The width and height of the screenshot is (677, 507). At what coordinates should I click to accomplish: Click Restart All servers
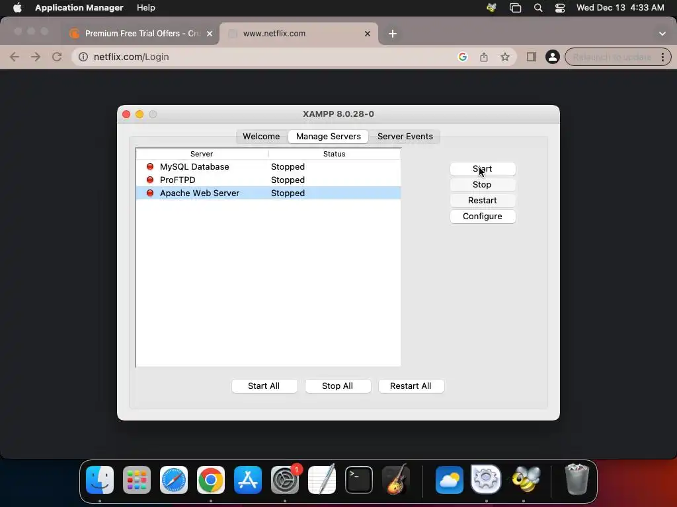411,386
